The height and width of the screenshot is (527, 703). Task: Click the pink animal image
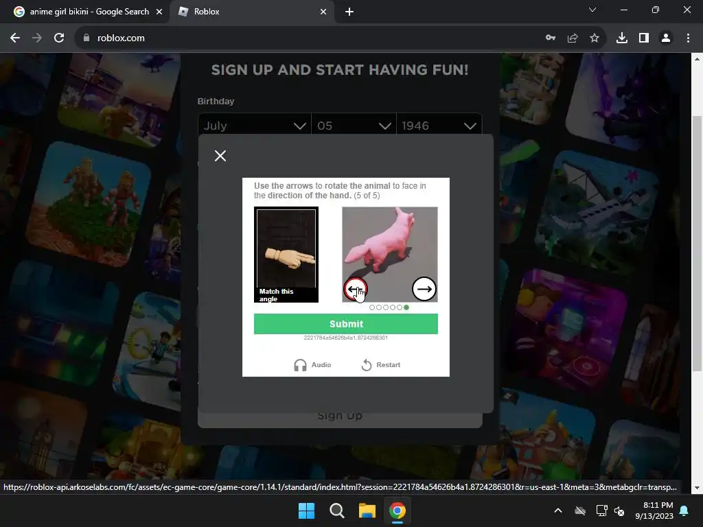tap(390, 254)
